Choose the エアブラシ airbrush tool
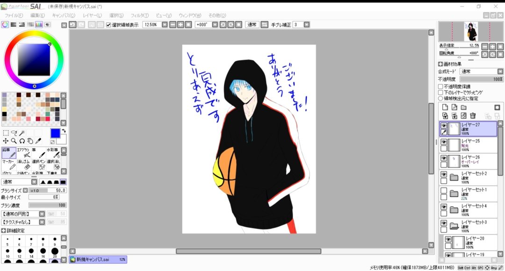Screen dimensions: 505x271 click(x=23, y=153)
